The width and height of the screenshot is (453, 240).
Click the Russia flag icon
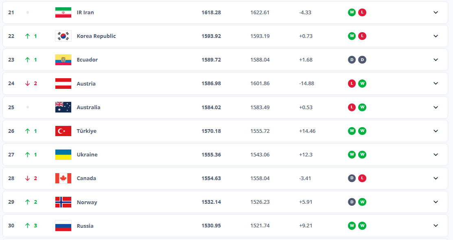[63, 226]
